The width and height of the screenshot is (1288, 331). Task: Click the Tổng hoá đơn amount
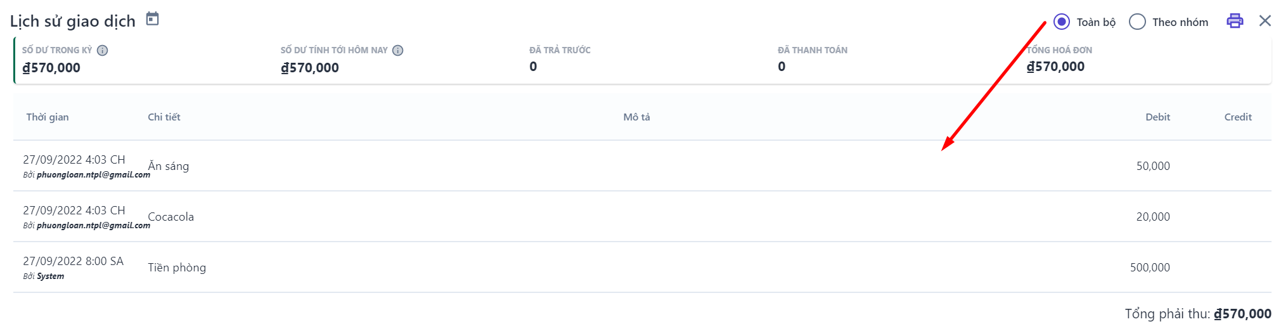click(x=1055, y=67)
